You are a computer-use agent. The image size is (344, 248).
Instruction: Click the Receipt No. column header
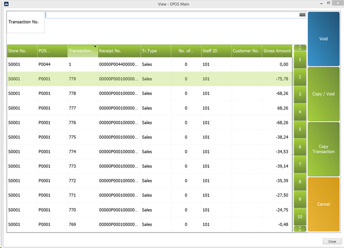(x=119, y=51)
